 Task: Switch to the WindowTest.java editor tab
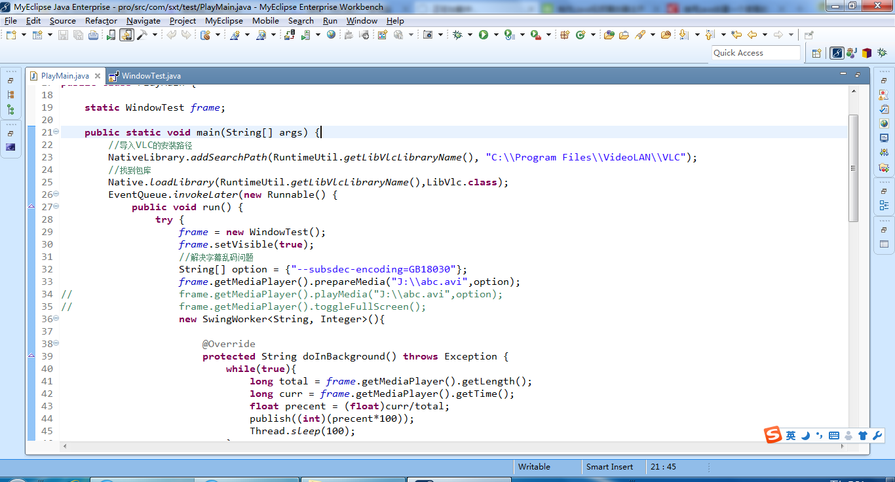click(145, 76)
